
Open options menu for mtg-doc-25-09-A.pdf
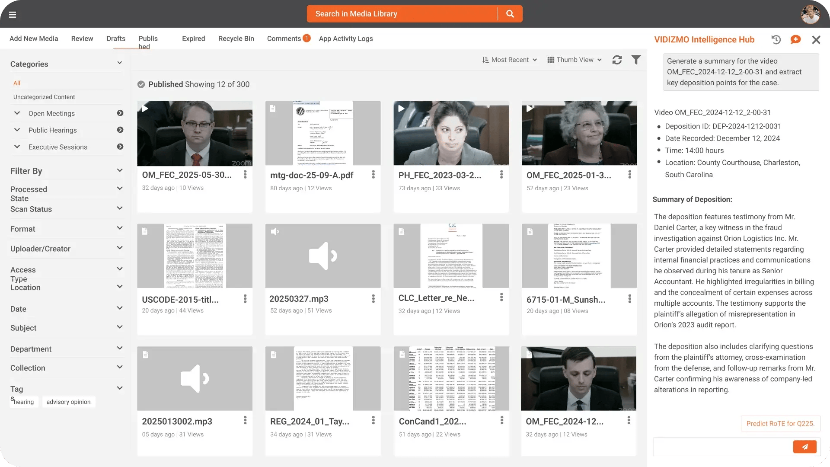tap(373, 175)
